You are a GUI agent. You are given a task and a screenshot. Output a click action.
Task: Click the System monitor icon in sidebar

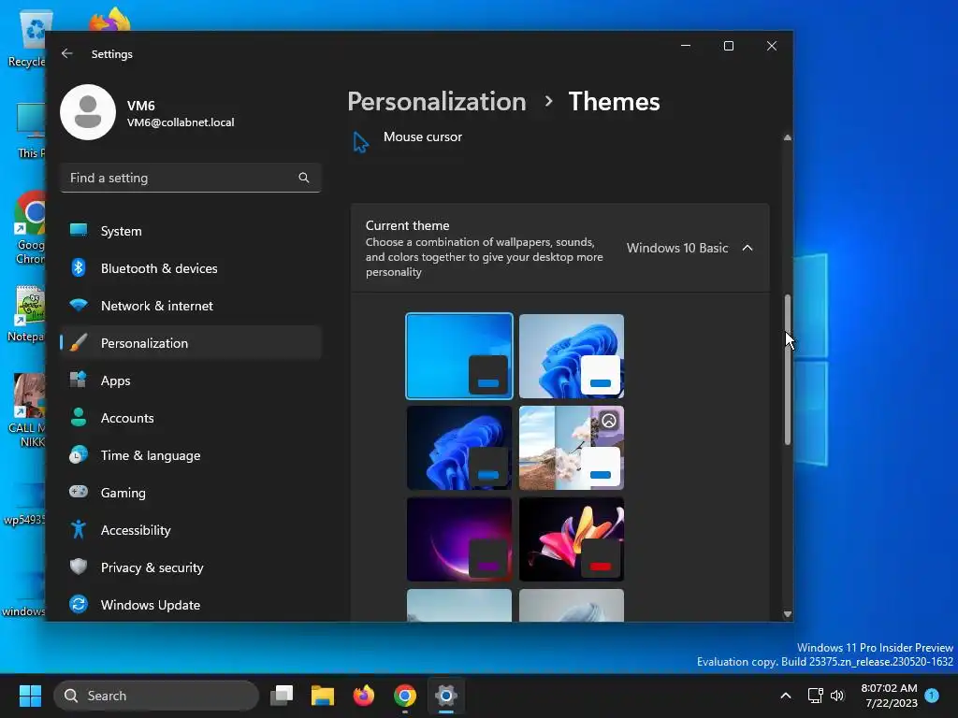[79, 230]
